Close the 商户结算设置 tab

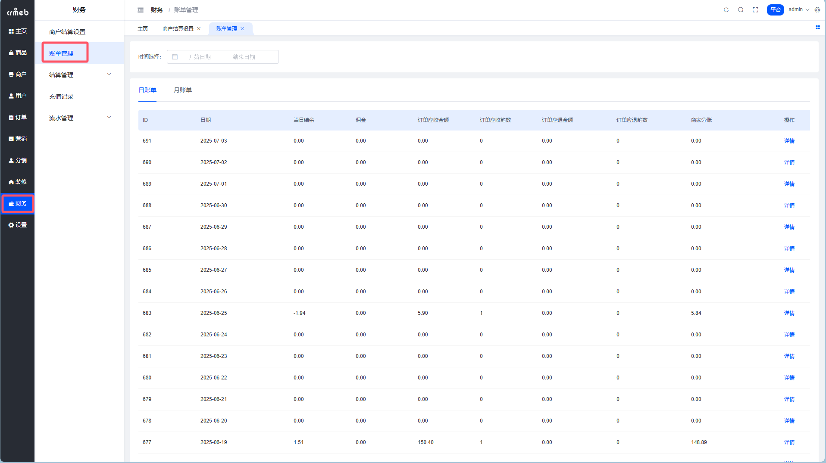coord(199,29)
